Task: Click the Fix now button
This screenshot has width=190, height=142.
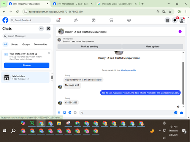Action: 27,66
